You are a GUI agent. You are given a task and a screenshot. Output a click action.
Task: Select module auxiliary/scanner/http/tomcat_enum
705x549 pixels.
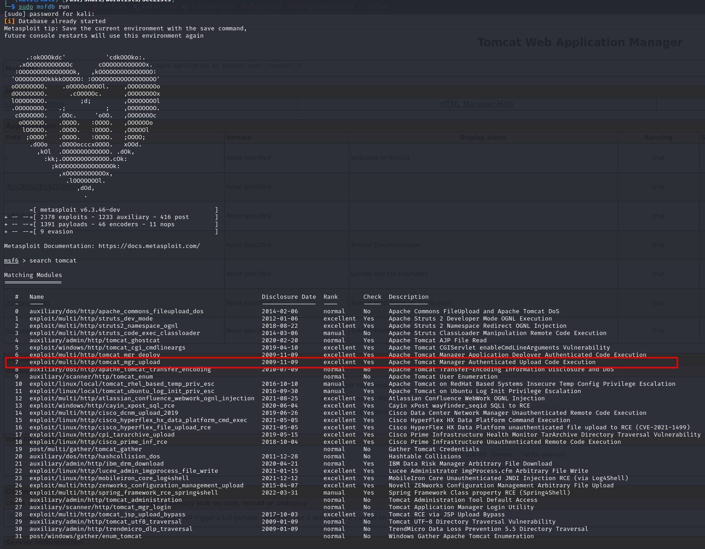point(91,377)
